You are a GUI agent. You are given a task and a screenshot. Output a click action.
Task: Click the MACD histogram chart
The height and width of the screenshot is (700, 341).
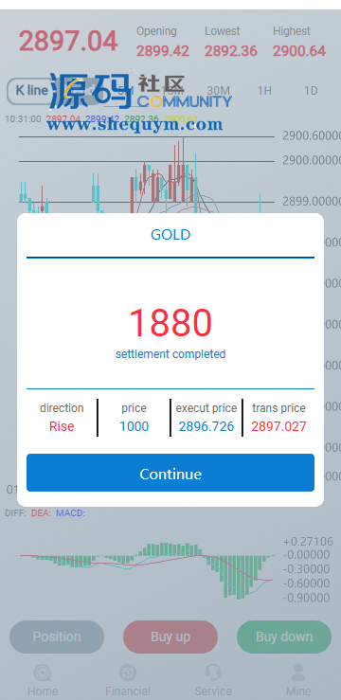(147, 569)
